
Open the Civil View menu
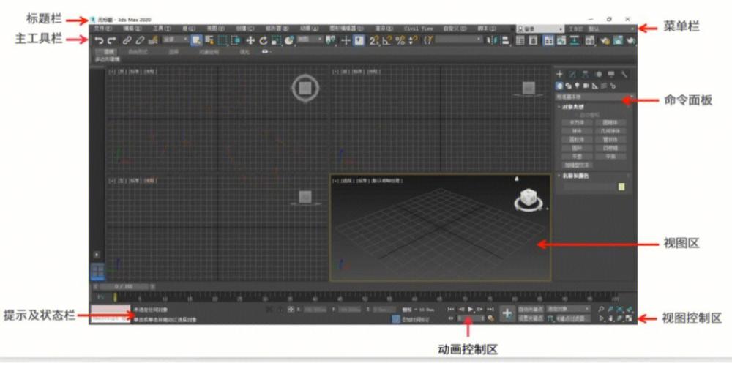pyautogui.click(x=418, y=29)
